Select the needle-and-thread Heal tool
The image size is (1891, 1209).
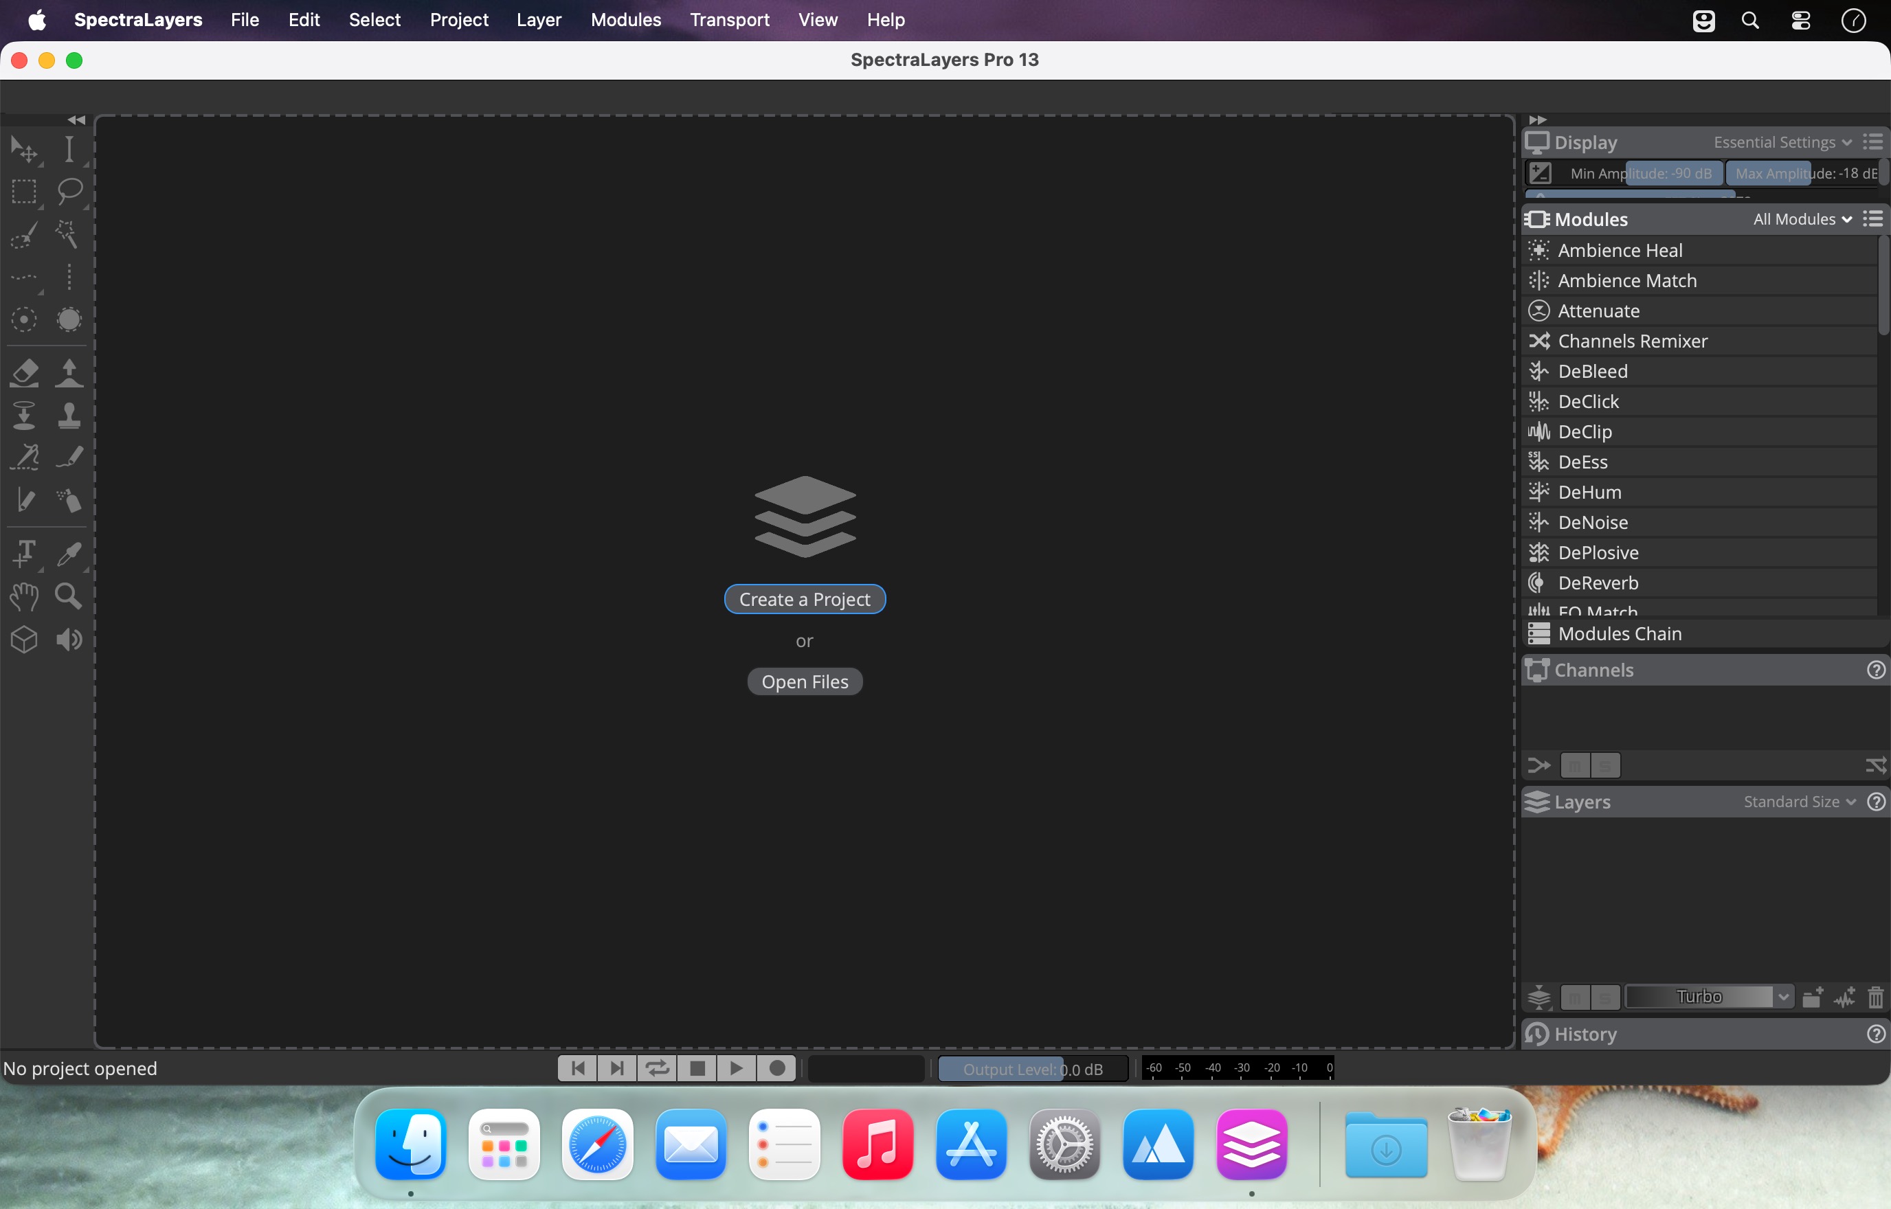(x=24, y=457)
